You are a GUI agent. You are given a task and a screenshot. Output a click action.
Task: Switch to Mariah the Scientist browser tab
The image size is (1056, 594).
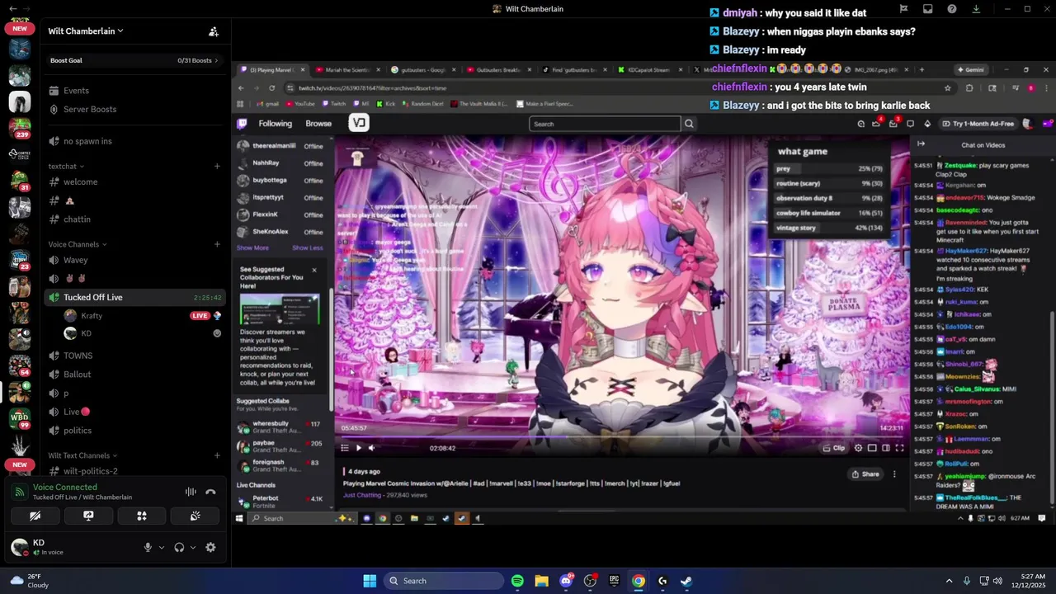pos(346,70)
